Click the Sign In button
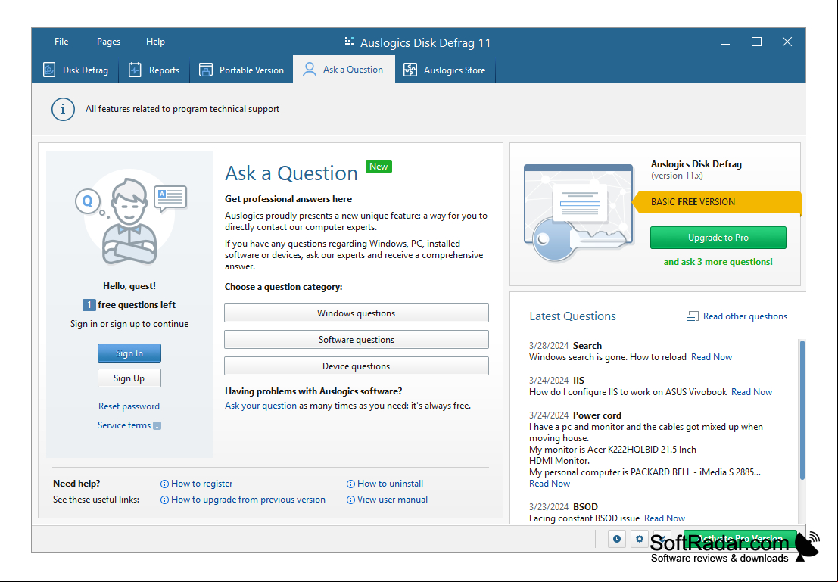838x582 pixels. pos(129,353)
